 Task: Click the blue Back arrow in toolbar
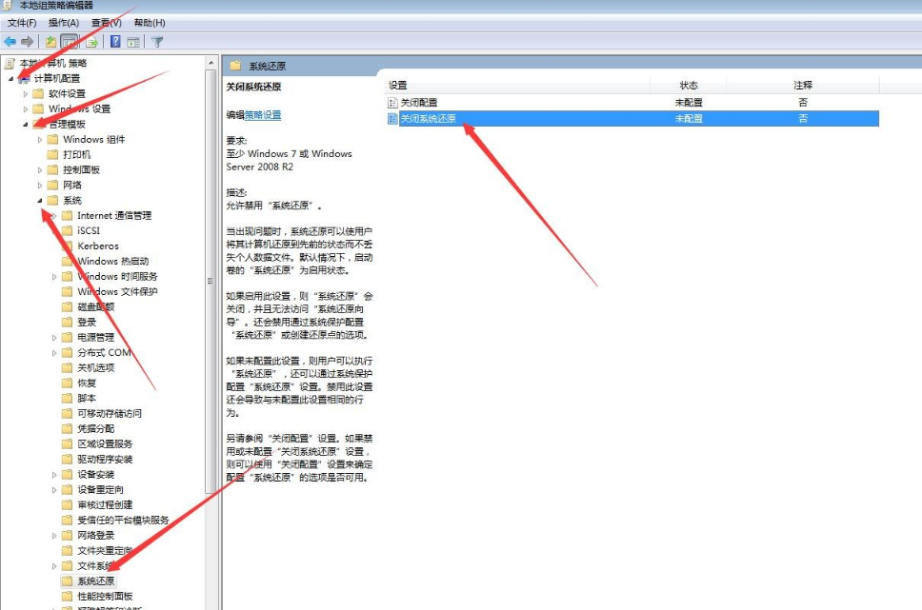(10, 42)
